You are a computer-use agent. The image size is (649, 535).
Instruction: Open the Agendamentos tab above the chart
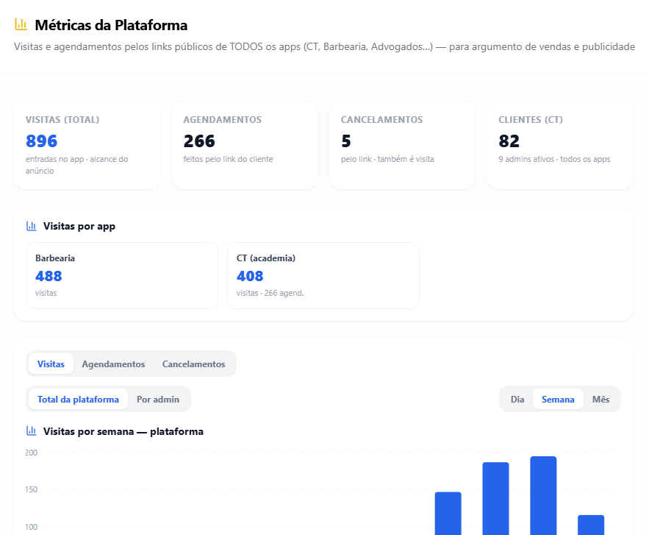click(113, 364)
